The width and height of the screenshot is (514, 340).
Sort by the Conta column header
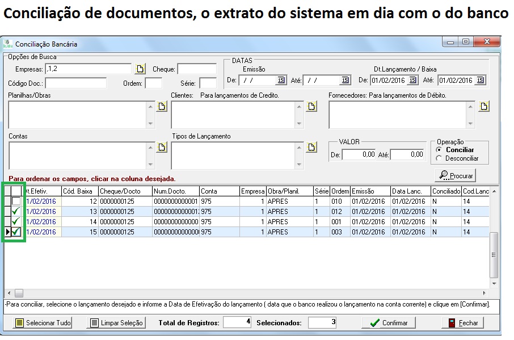tap(218, 191)
